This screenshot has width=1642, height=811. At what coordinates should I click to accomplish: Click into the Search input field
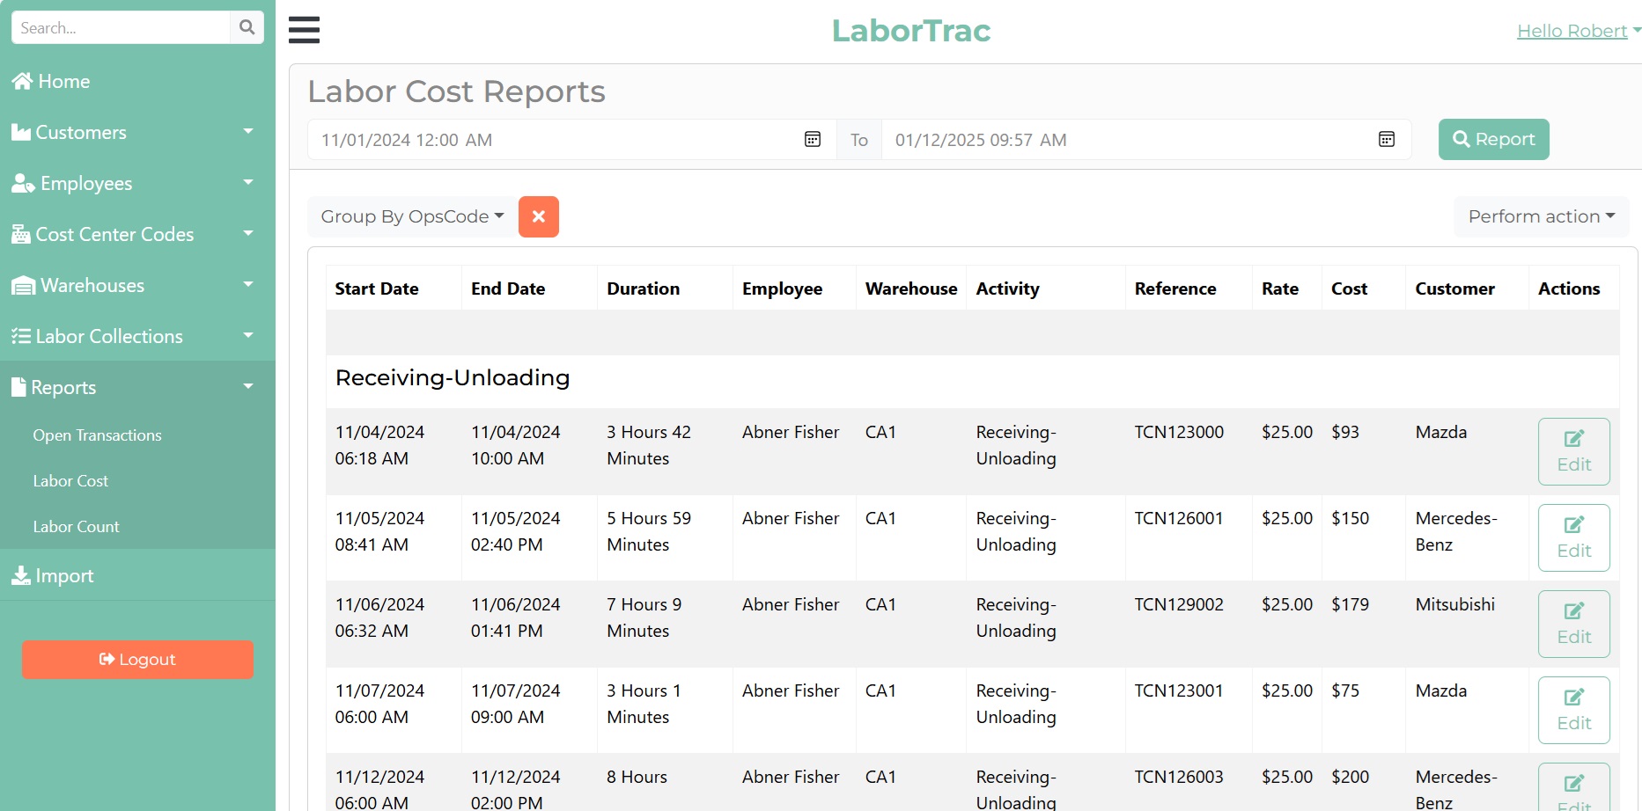(121, 28)
